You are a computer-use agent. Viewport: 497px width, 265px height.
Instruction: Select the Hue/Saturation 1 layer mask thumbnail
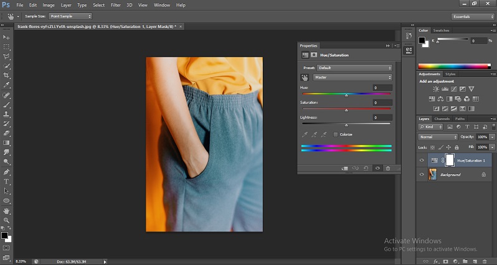pyautogui.click(x=450, y=160)
